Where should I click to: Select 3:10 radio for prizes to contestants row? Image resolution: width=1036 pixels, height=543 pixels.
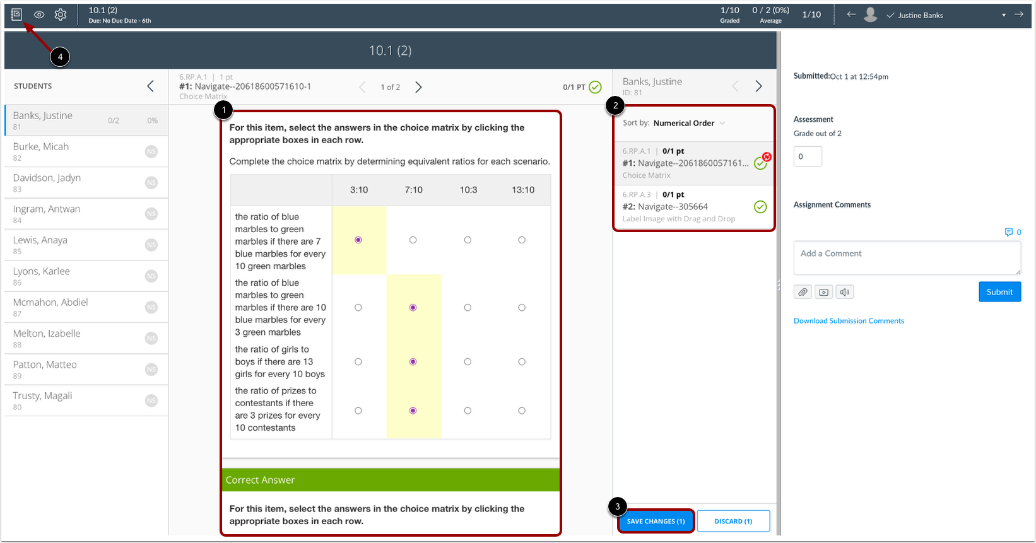tap(358, 411)
